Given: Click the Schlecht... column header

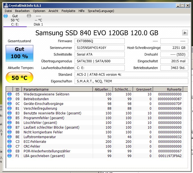Looking at the screenshot, I should (123, 89).
